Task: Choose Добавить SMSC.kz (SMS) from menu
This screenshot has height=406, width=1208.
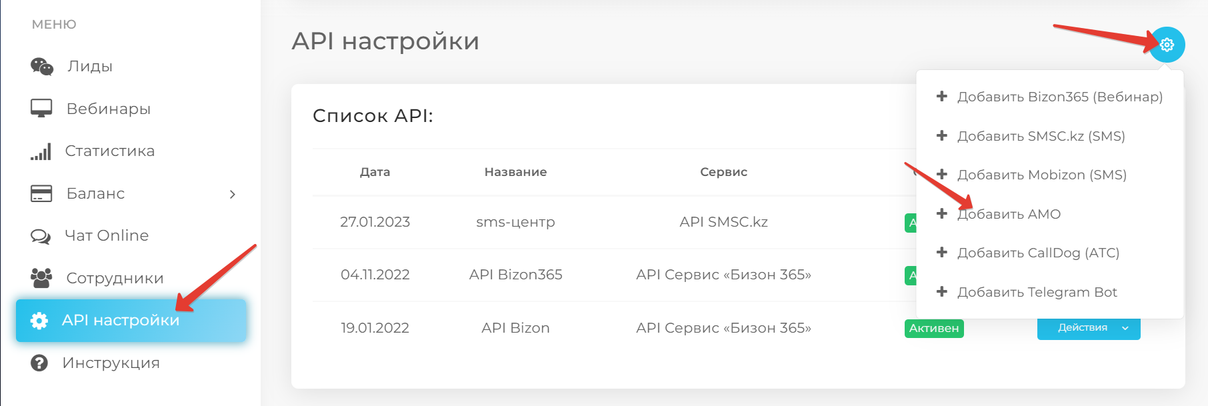Action: [x=1041, y=136]
